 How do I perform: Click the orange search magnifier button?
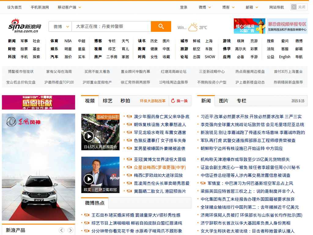click(161, 26)
